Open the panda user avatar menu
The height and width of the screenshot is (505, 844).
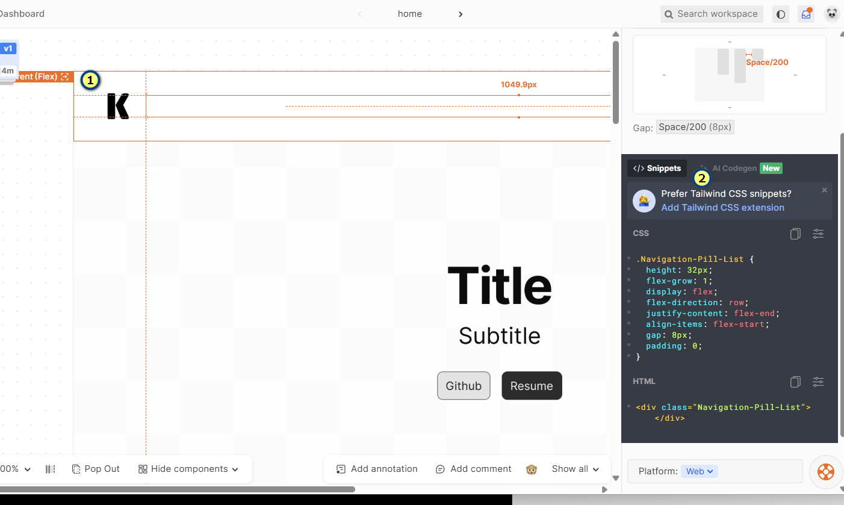click(x=831, y=14)
